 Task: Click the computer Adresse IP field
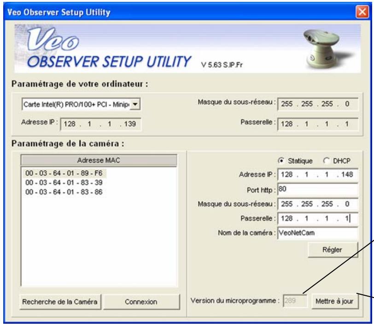[x=101, y=124]
